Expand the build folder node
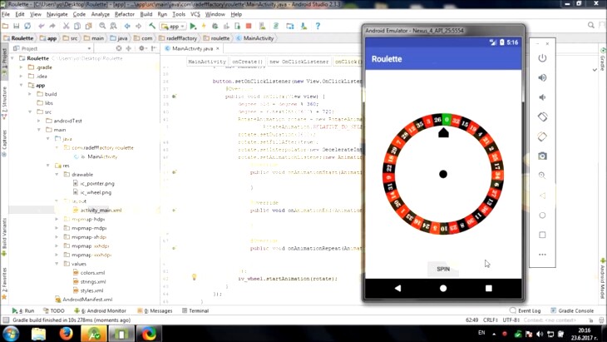The image size is (607, 342). pos(30,94)
